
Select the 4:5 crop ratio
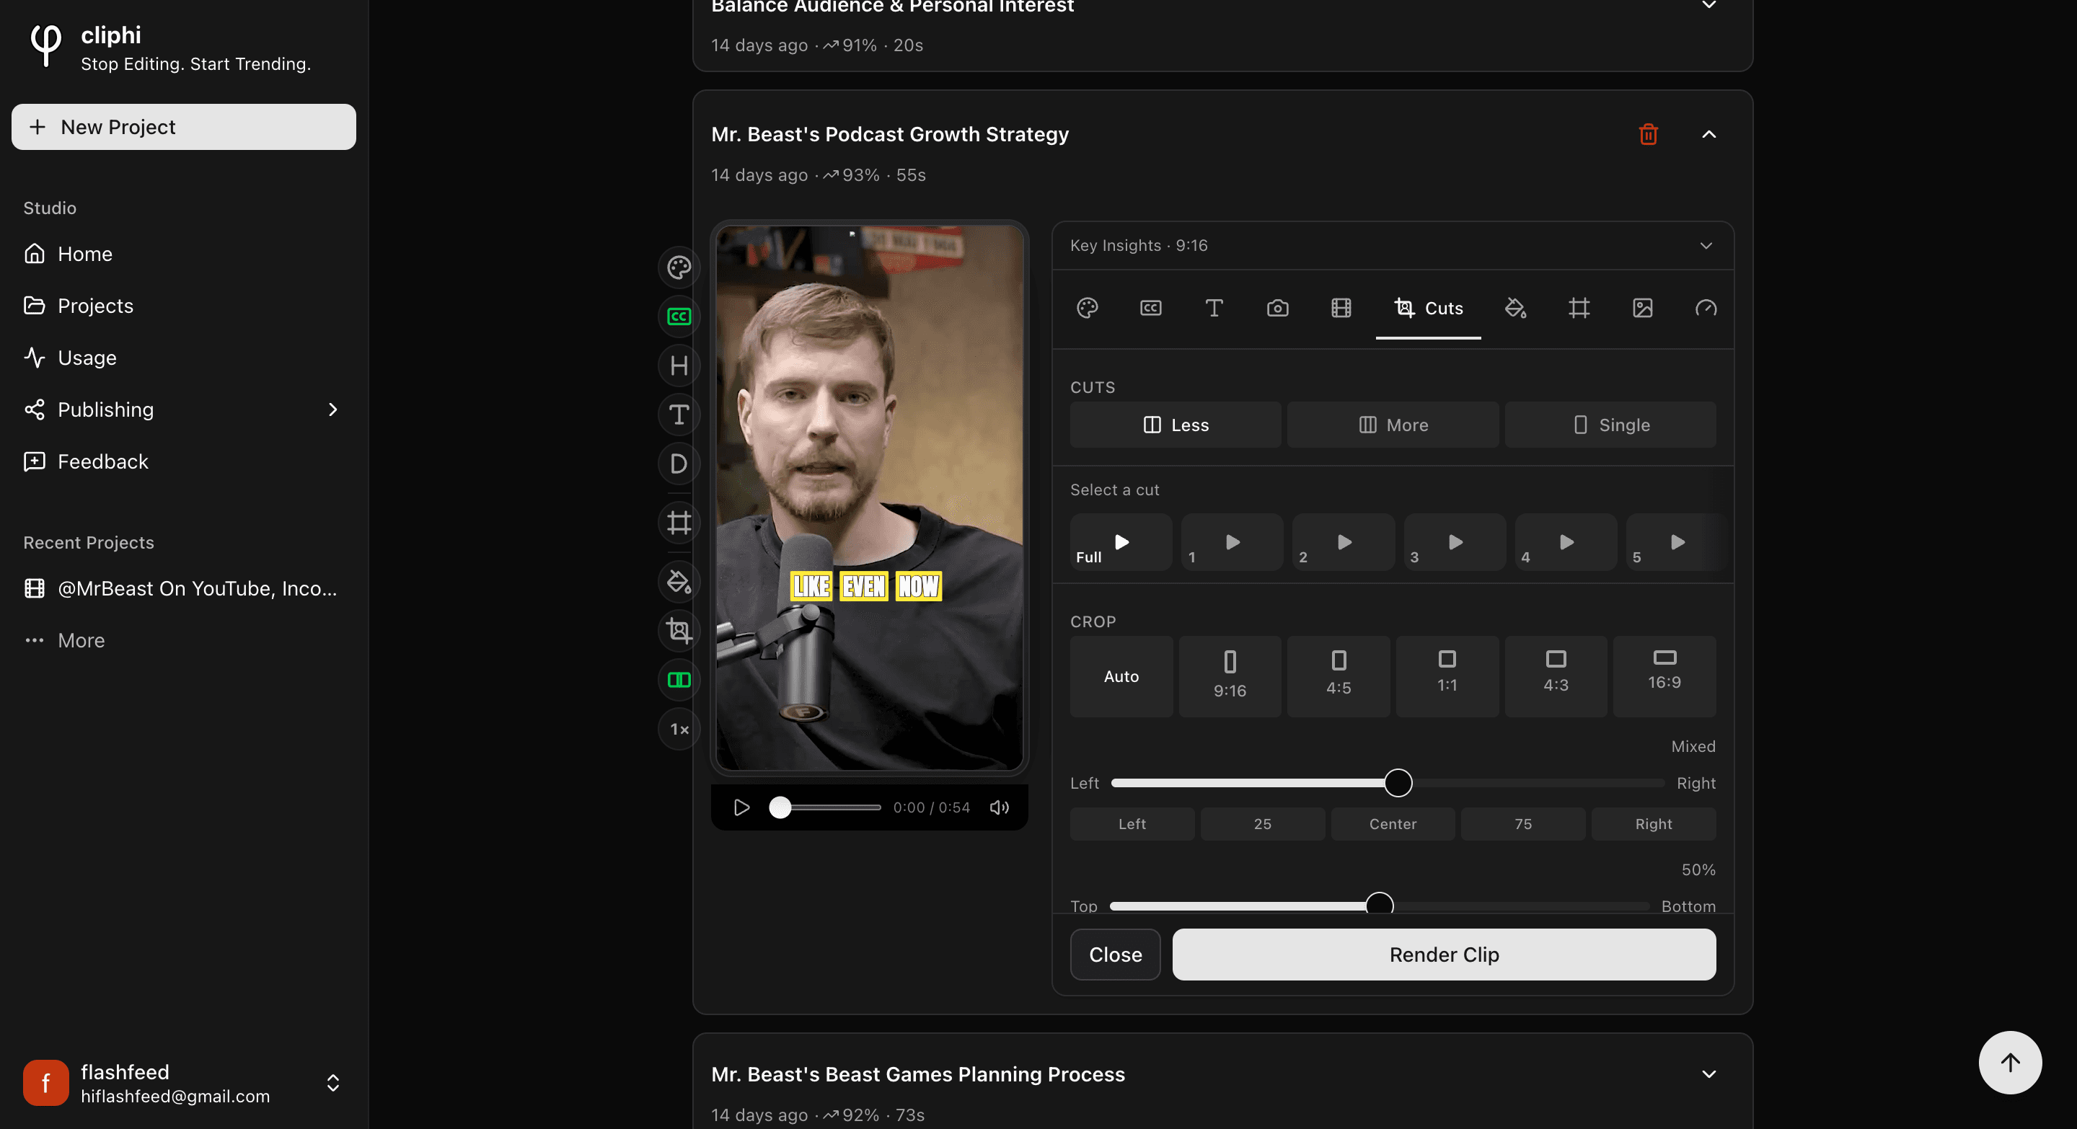(x=1339, y=677)
